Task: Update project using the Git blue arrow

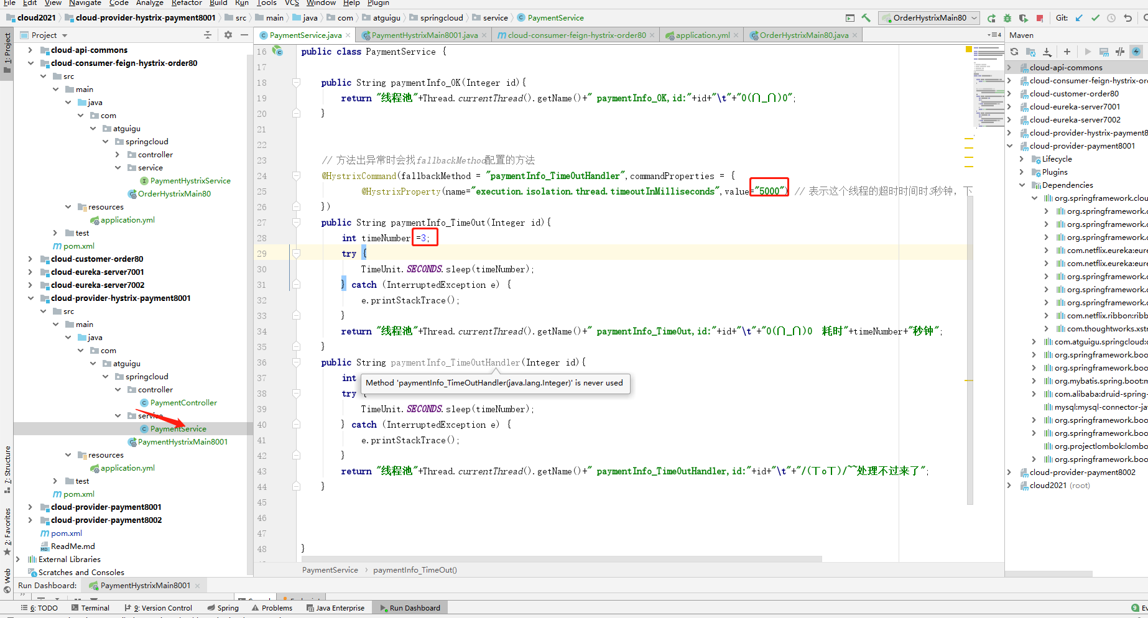Action: click(1079, 18)
